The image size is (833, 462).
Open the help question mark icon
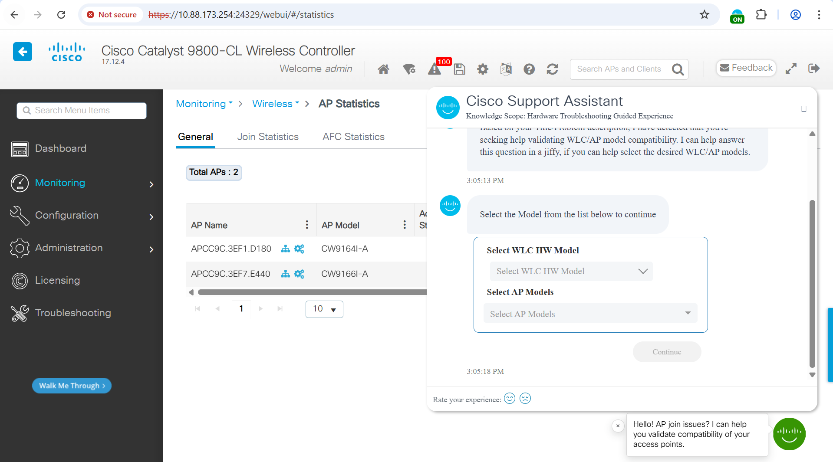[529, 69]
